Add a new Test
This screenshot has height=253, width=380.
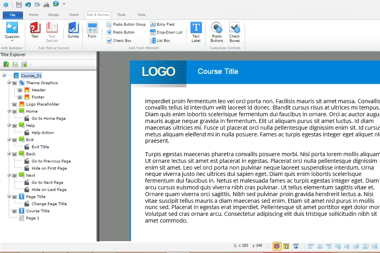coord(35,30)
